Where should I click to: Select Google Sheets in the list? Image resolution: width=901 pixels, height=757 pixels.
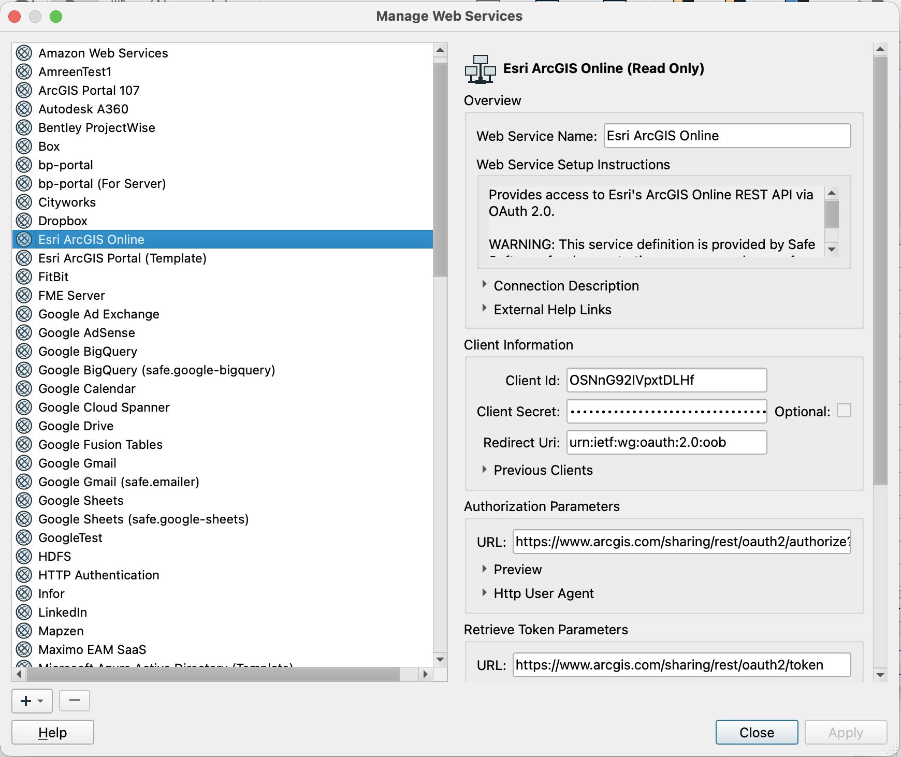tap(223, 500)
